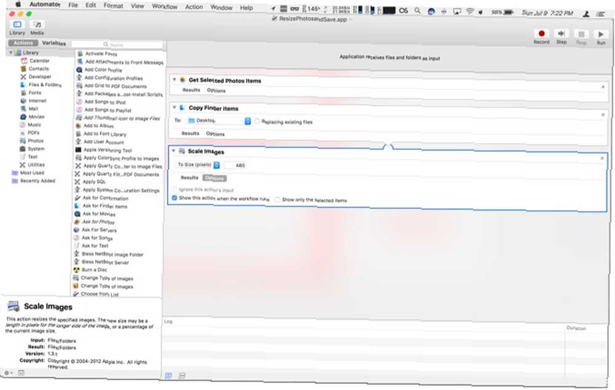Show Results of Get Selected Photos Items

point(191,90)
